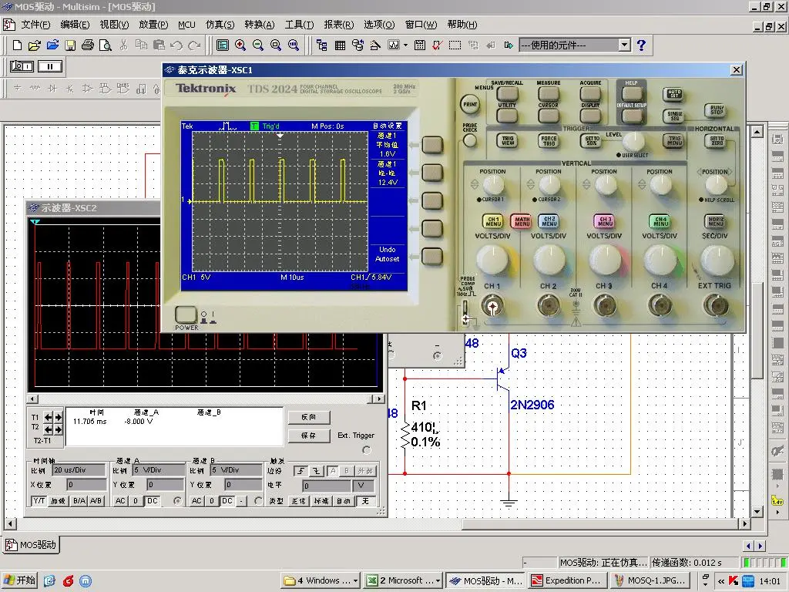The height and width of the screenshot is (592, 789).
Task: Toggle the Tektronix oscilloscope POWER button
Action: click(x=186, y=314)
